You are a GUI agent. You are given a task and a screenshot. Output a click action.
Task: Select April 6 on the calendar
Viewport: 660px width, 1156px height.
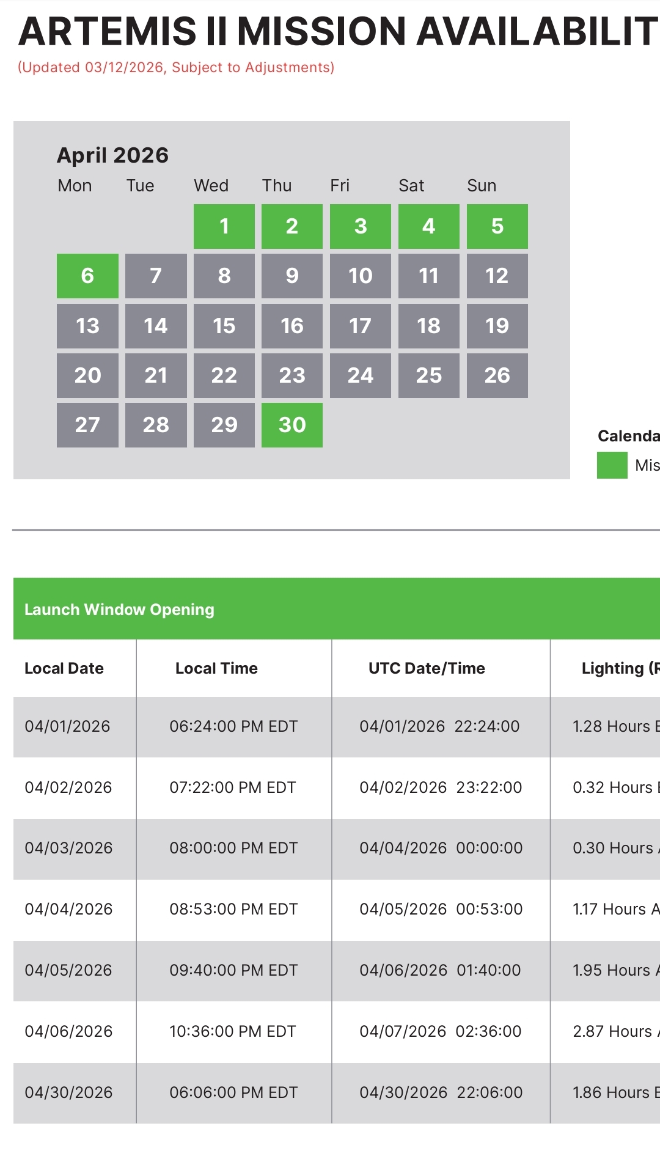pyautogui.click(x=87, y=276)
